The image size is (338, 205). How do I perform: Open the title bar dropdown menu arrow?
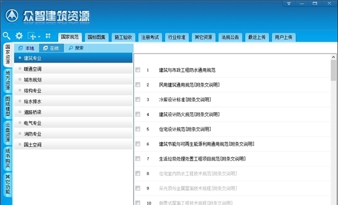coord(289,3)
